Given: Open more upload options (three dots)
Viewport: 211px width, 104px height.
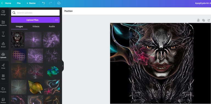Looking at the screenshot, I should [x=57, y=20].
